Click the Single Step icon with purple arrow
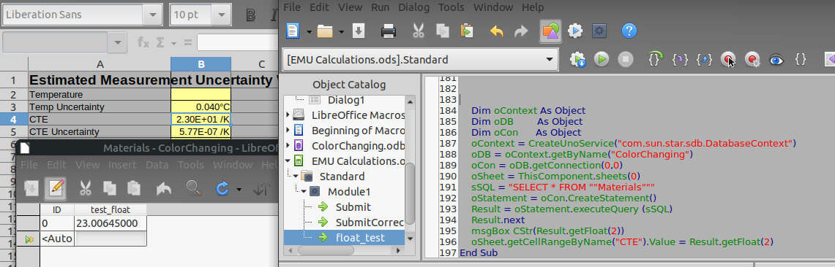Image resolution: width=835 pixels, height=267 pixels. pos(680,59)
